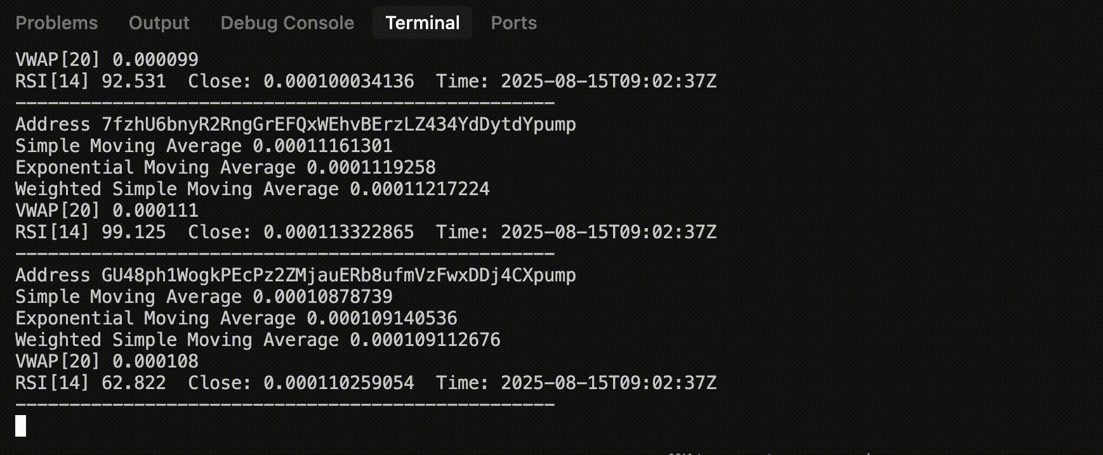Click Close value 0.000110259054
Screen dimensions: 1103x455
(339, 383)
